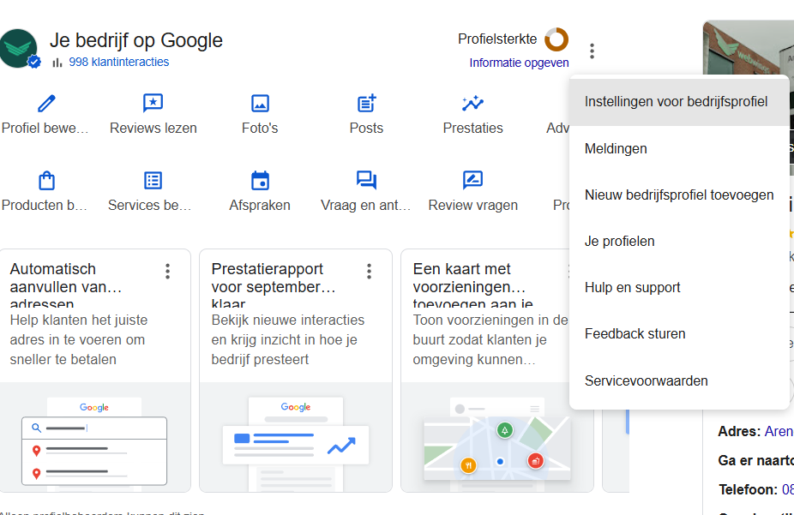Click the Afspraken calendar icon
Image resolution: width=794 pixels, height=515 pixels.
pos(260,181)
